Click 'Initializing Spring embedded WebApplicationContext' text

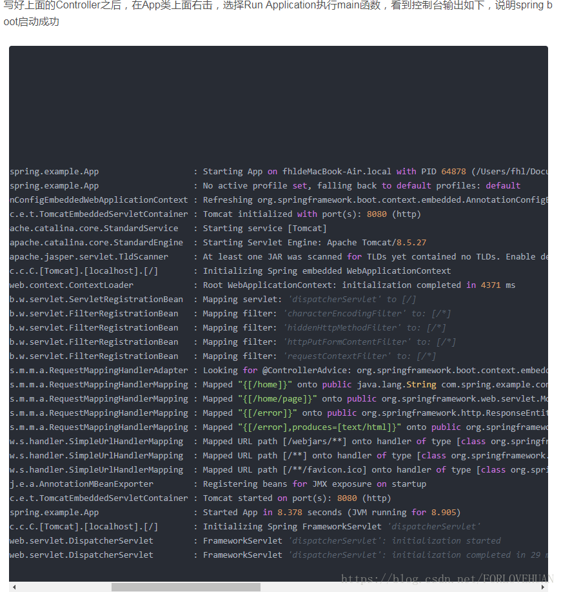tap(327, 271)
